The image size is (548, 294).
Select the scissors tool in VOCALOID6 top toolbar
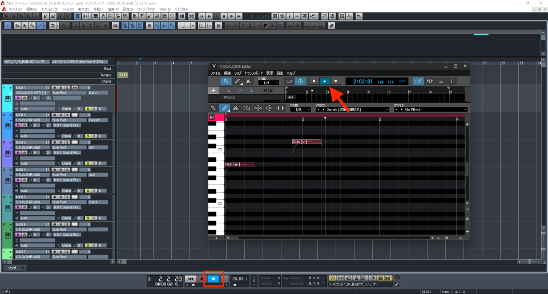click(248, 81)
